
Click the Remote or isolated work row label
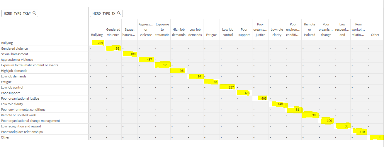click(18, 115)
